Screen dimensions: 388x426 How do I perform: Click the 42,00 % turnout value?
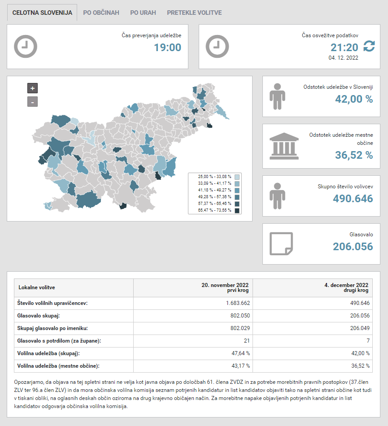pyautogui.click(x=354, y=99)
